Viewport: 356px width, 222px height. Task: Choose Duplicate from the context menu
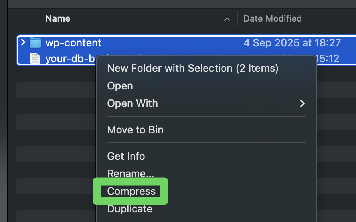pos(130,209)
